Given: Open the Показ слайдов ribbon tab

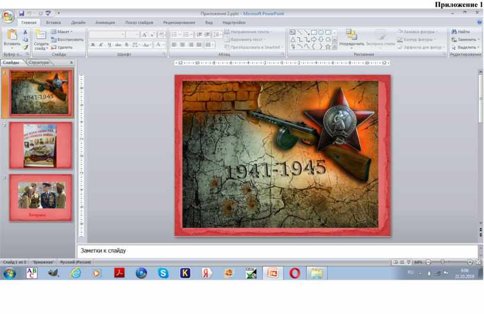Looking at the screenshot, I should point(139,22).
